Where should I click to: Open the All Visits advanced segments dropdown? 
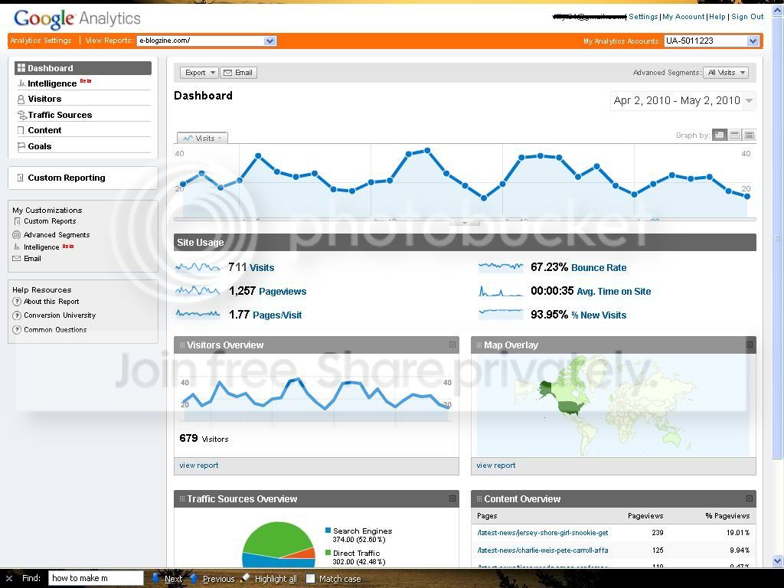click(x=726, y=73)
